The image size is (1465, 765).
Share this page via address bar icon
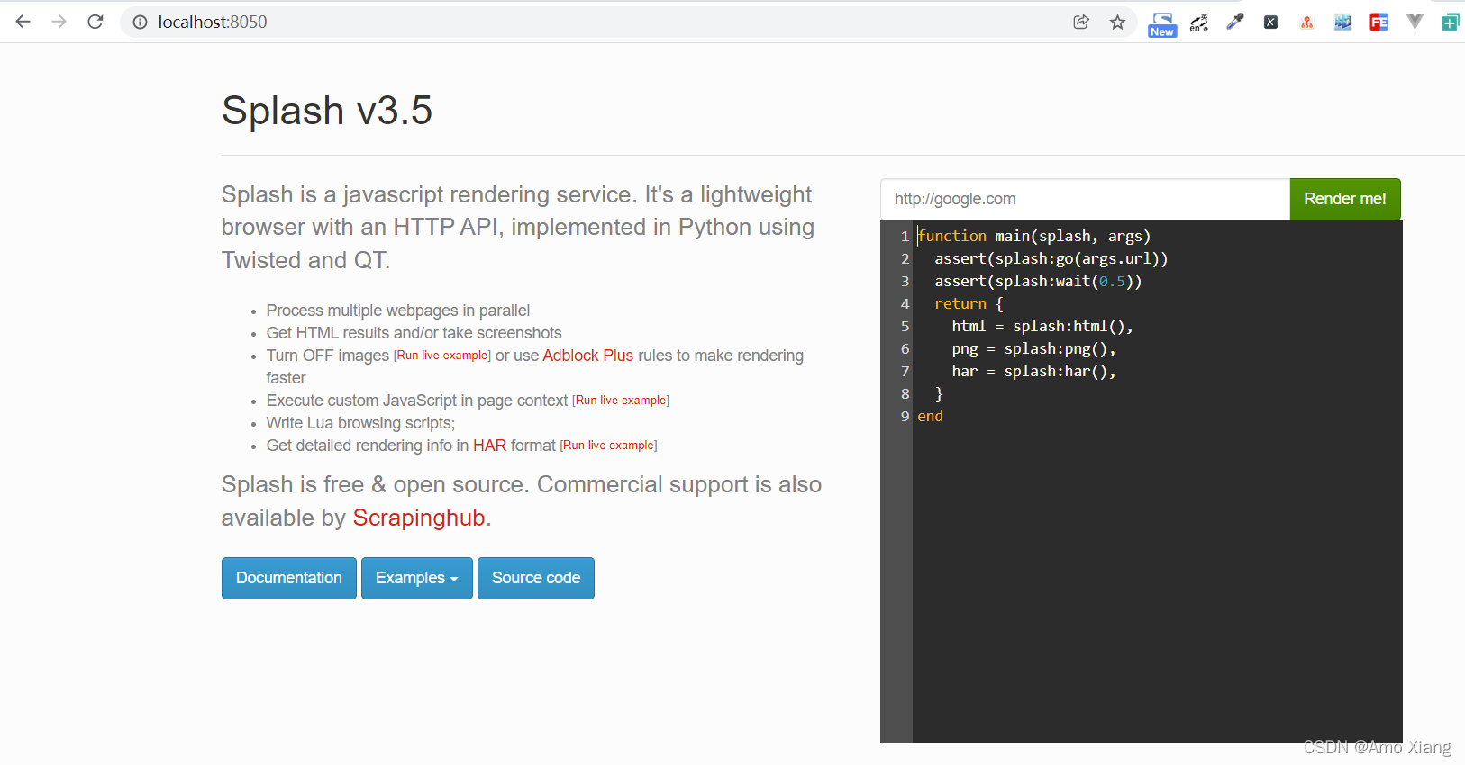point(1081,22)
